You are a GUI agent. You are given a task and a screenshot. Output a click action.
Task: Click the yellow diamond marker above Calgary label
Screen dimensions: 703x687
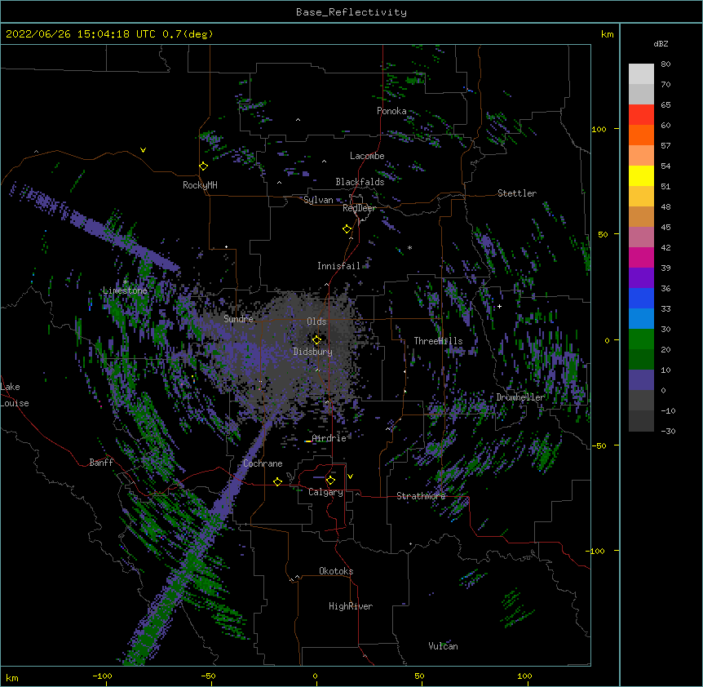click(330, 481)
